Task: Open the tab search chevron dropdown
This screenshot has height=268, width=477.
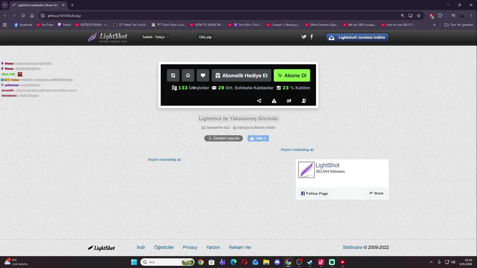Action: (x=4, y=5)
